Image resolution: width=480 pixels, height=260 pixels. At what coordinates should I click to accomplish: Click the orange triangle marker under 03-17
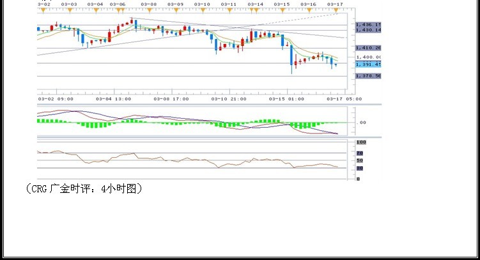tap(336, 10)
